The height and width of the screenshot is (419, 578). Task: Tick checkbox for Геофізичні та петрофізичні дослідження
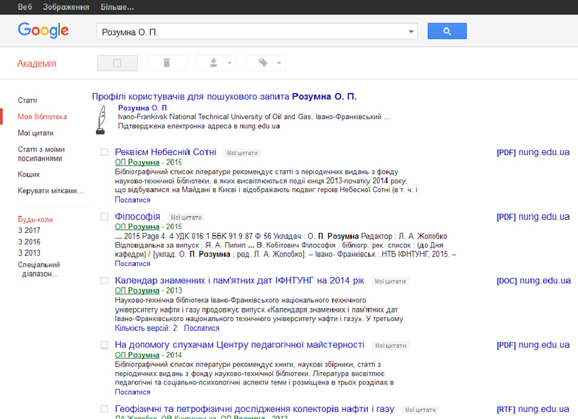104,409
